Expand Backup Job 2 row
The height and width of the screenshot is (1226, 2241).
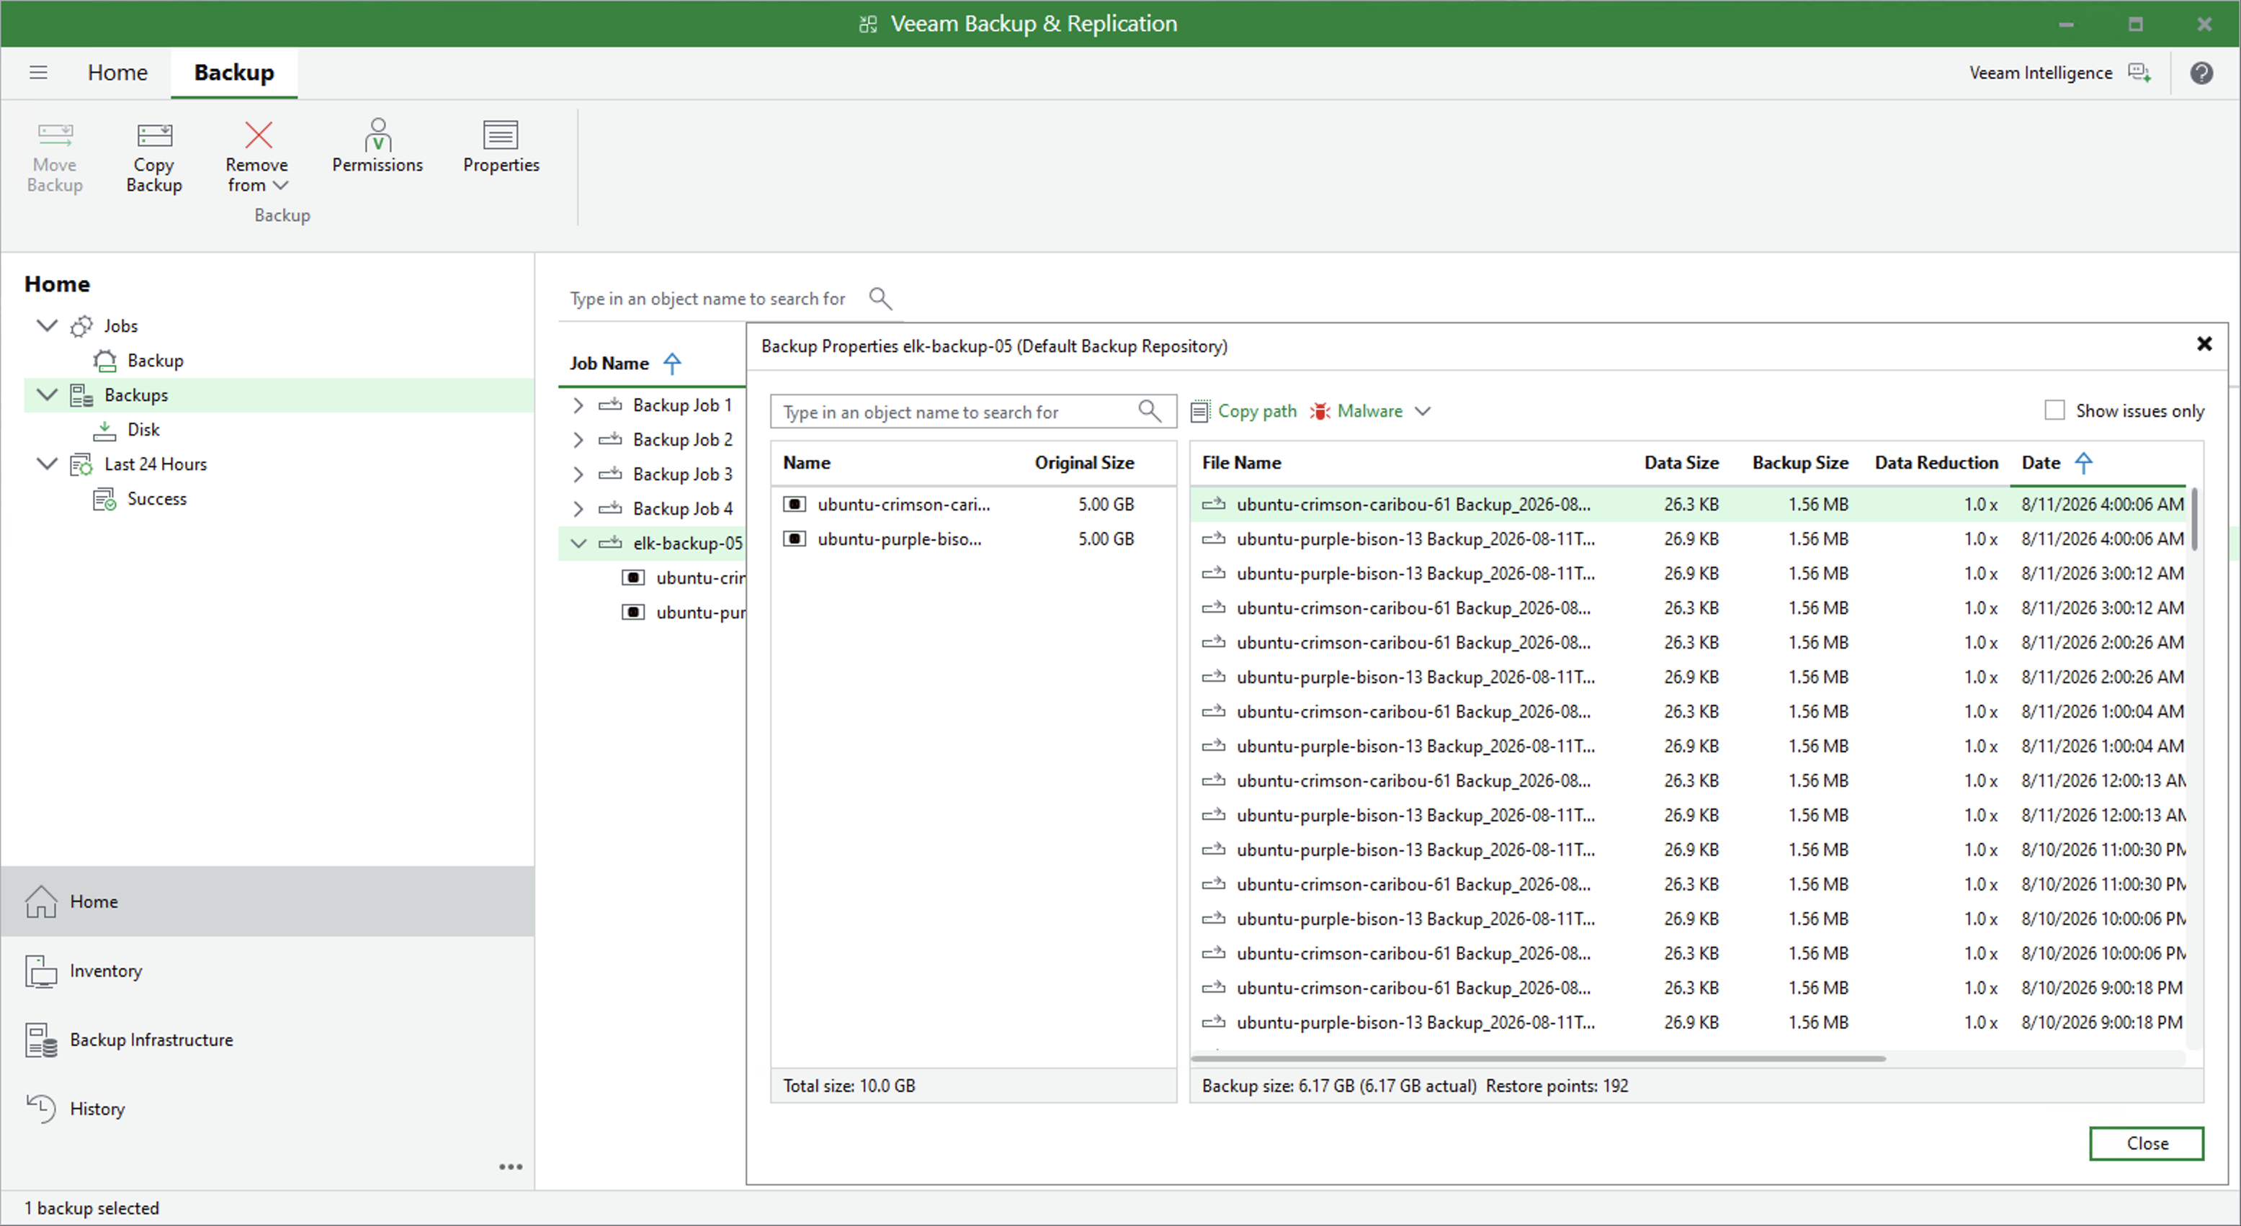(578, 440)
